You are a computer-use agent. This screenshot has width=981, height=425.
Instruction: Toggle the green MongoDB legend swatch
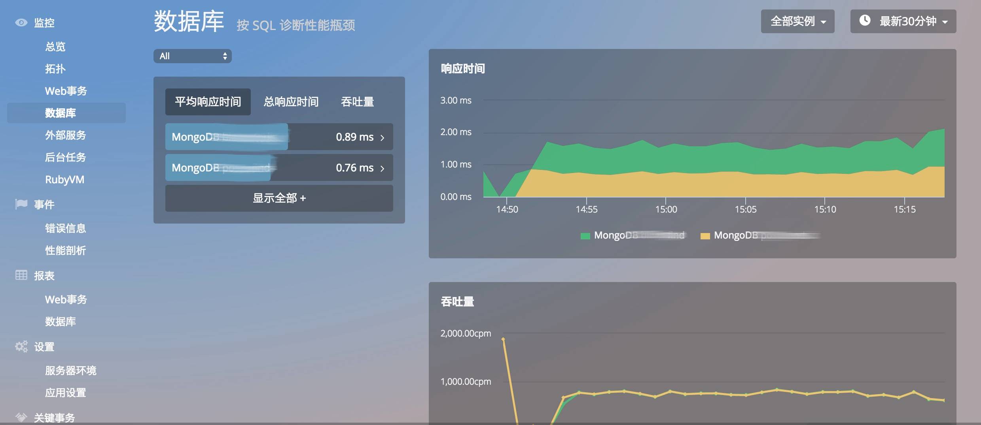tap(585, 236)
